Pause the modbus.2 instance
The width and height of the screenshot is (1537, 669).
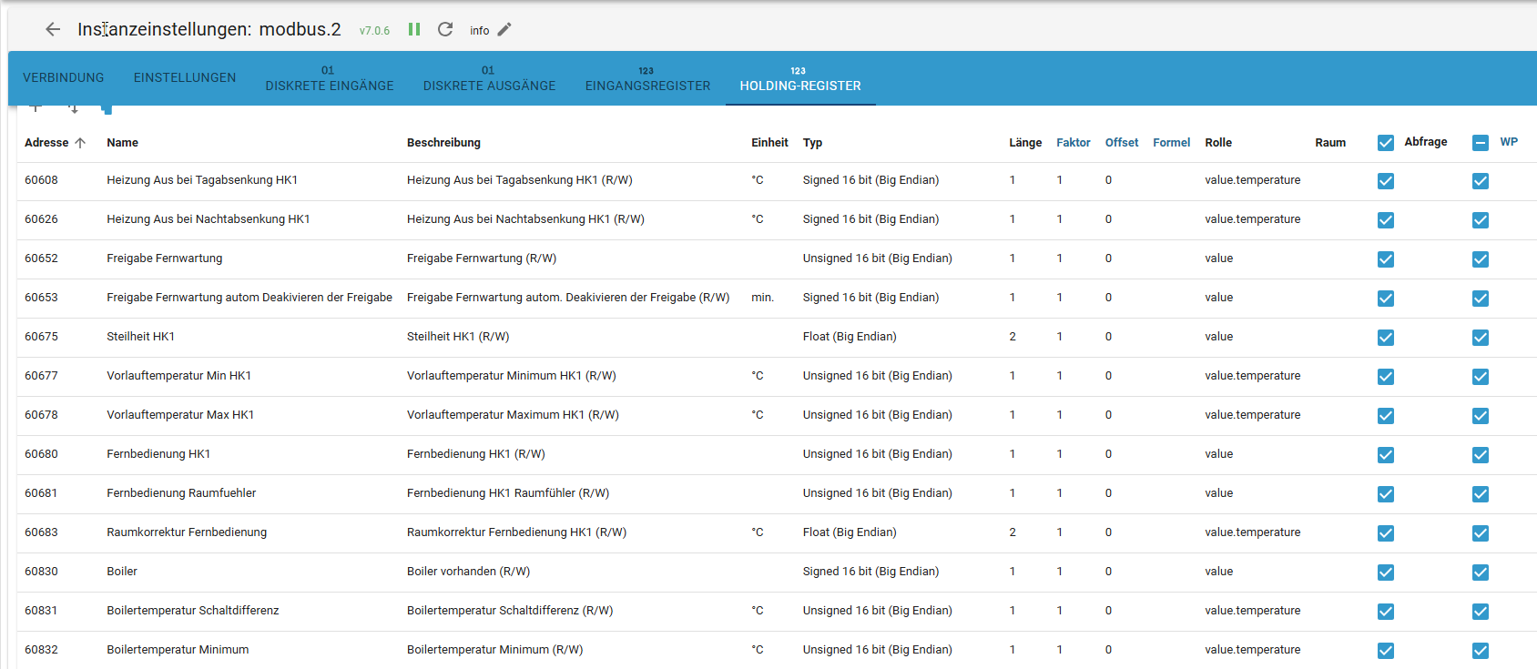(414, 29)
